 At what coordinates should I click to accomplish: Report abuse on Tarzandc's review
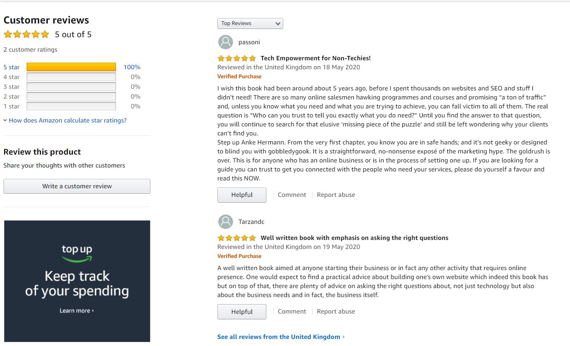coord(336,312)
